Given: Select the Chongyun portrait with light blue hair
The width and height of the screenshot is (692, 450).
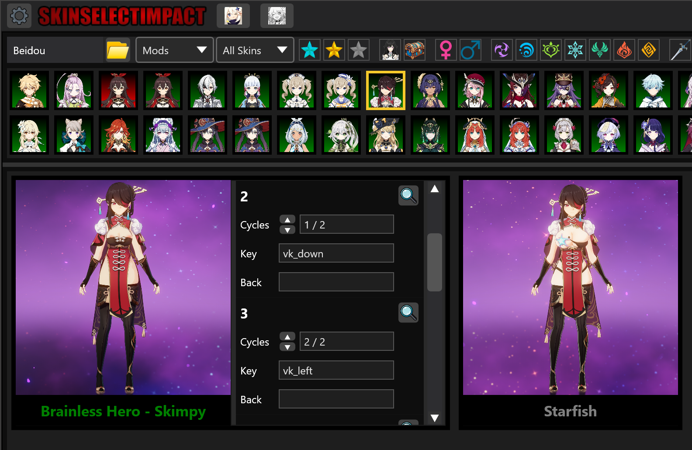Looking at the screenshot, I should (653, 90).
